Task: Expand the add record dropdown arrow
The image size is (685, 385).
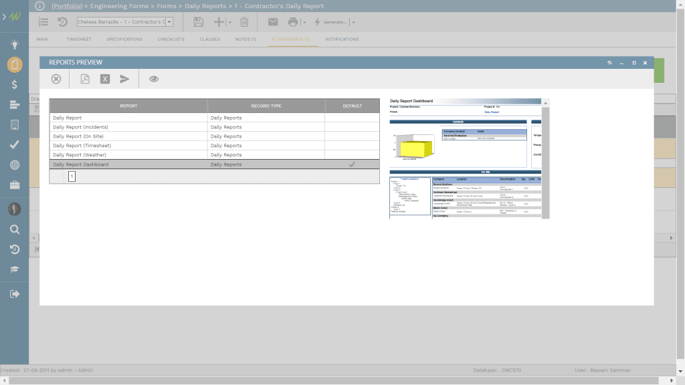Action: (230, 22)
